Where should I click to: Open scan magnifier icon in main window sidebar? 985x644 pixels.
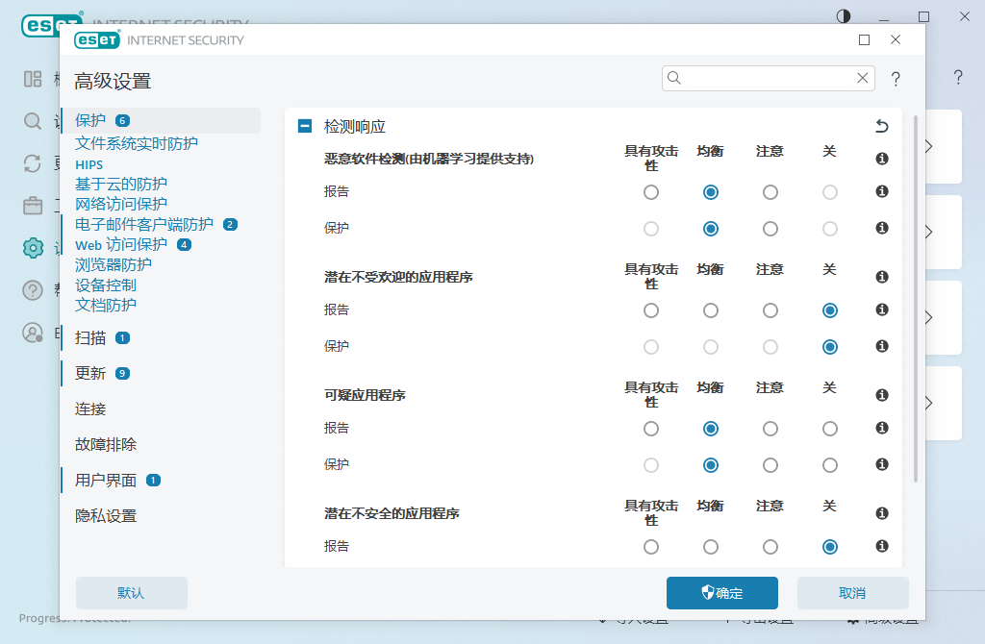[33, 121]
